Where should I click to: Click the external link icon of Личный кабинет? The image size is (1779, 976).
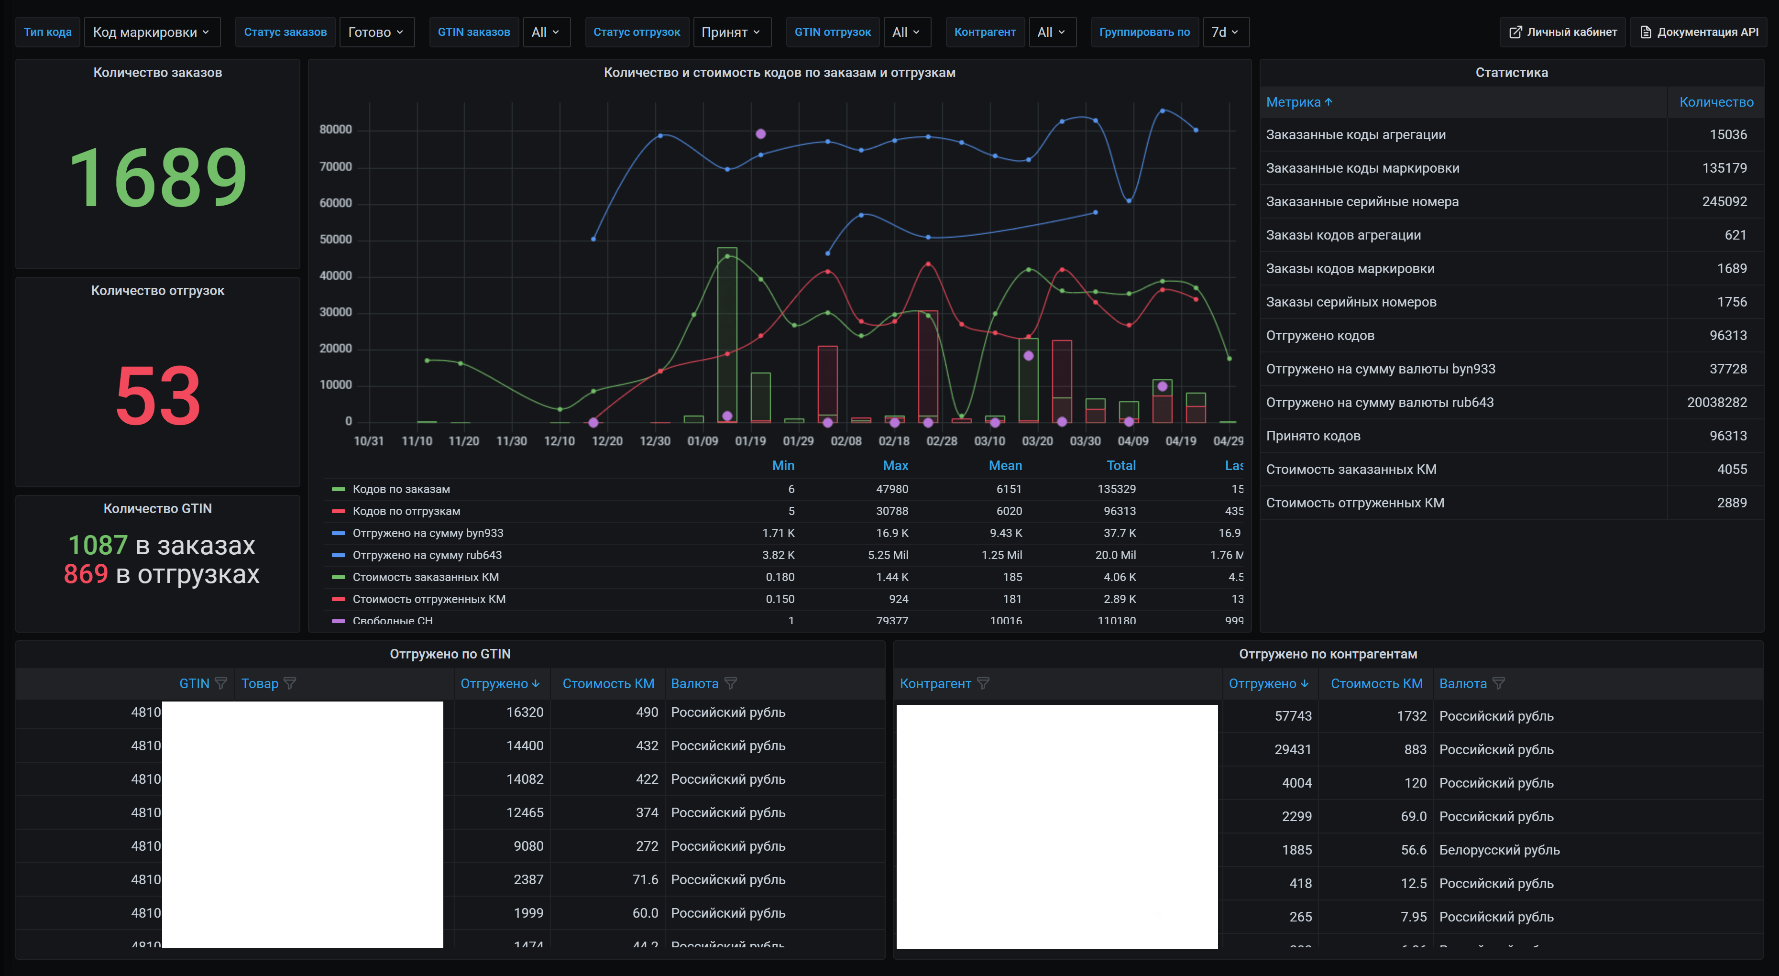coord(1515,33)
